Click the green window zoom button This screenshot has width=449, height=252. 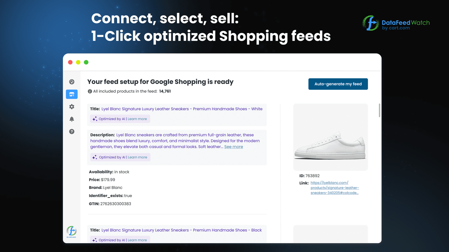[86, 62]
